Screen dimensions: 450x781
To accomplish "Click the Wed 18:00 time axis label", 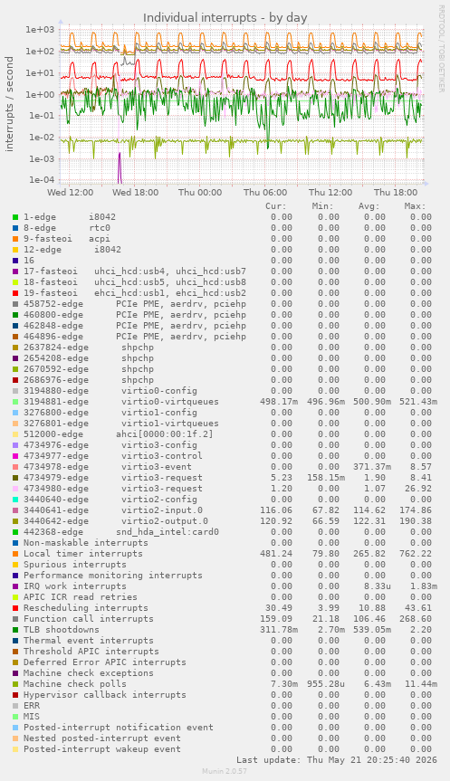I will point(135,192).
